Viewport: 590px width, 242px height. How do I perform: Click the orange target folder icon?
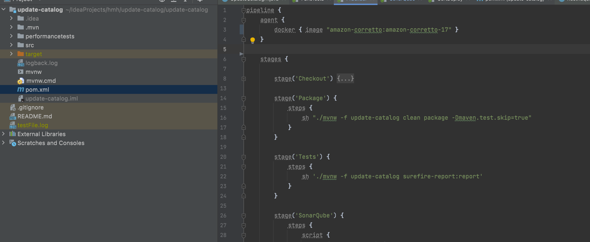(x=21, y=54)
